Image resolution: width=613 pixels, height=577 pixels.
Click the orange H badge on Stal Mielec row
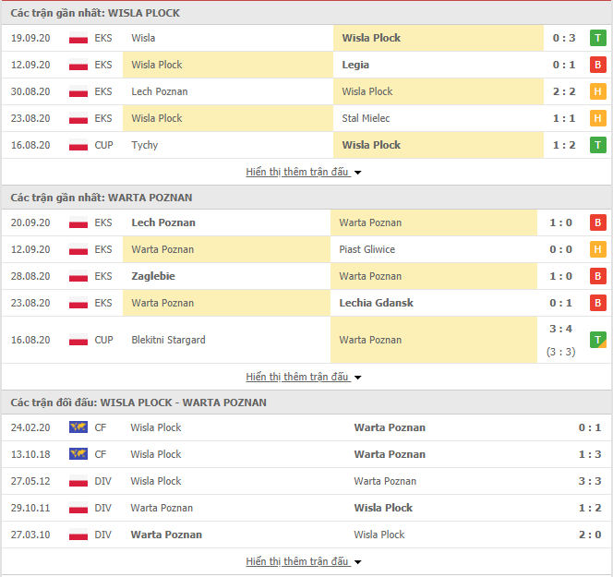pos(597,118)
